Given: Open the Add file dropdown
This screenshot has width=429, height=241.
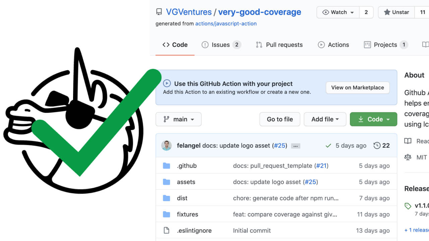Looking at the screenshot, I should pyautogui.click(x=325, y=119).
